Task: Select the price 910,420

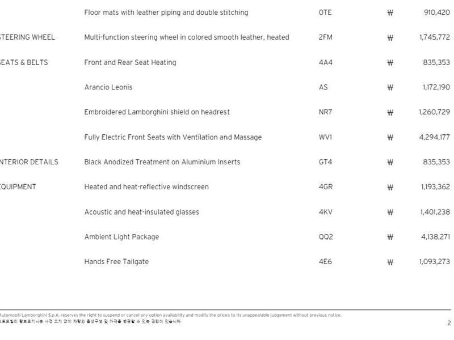Action: pos(437,12)
